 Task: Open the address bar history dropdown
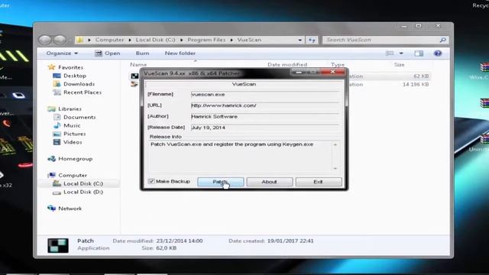pyautogui.click(x=300, y=40)
